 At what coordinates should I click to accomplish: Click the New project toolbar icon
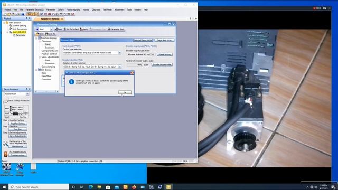tap(5, 14)
